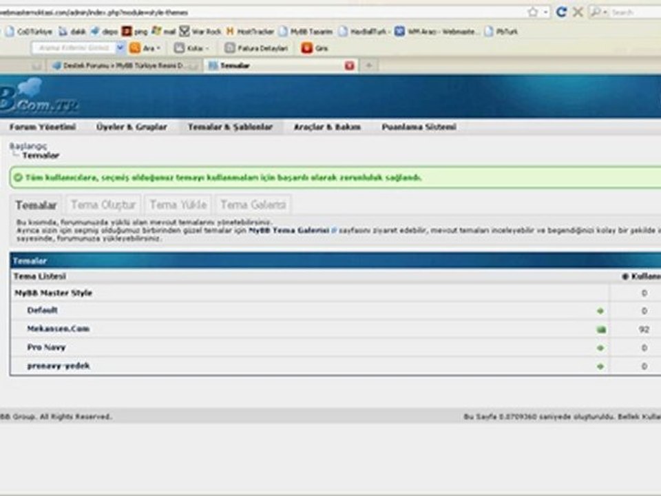The width and height of the screenshot is (661, 496).
Task: Click the bookmark star icon in address bar
Action: pyautogui.click(x=533, y=12)
